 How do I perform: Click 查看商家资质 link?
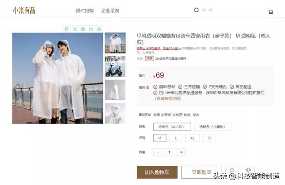coord(168,99)
